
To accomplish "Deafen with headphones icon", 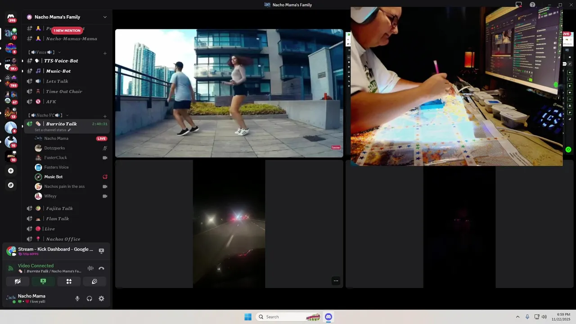I will coord(89,298).
